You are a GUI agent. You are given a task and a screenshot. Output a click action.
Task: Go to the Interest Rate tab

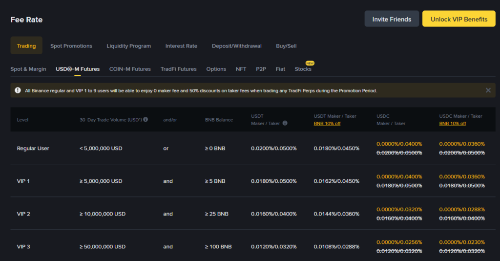[181, 46]
